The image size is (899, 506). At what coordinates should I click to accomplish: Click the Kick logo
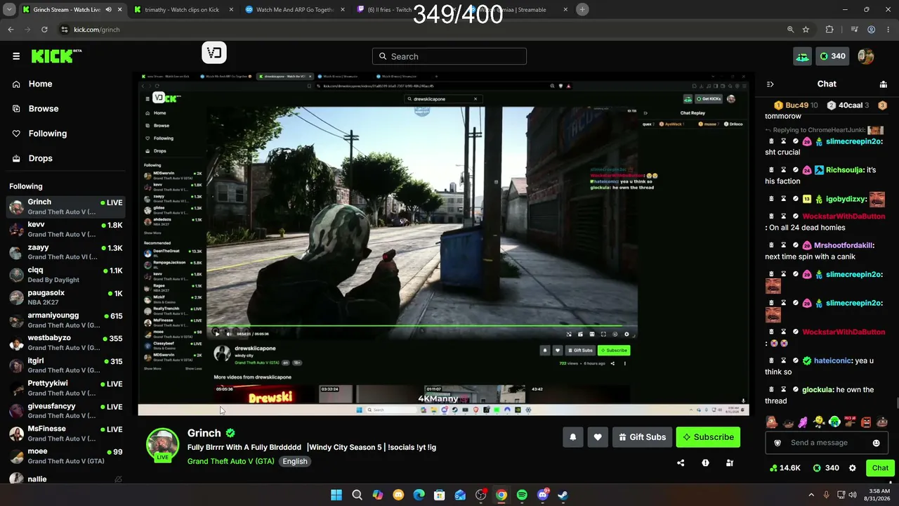pyautogui.click(x=56, y=56)
